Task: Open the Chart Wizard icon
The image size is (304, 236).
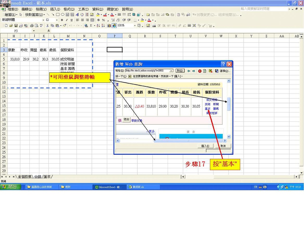Action: coord(109,26)
